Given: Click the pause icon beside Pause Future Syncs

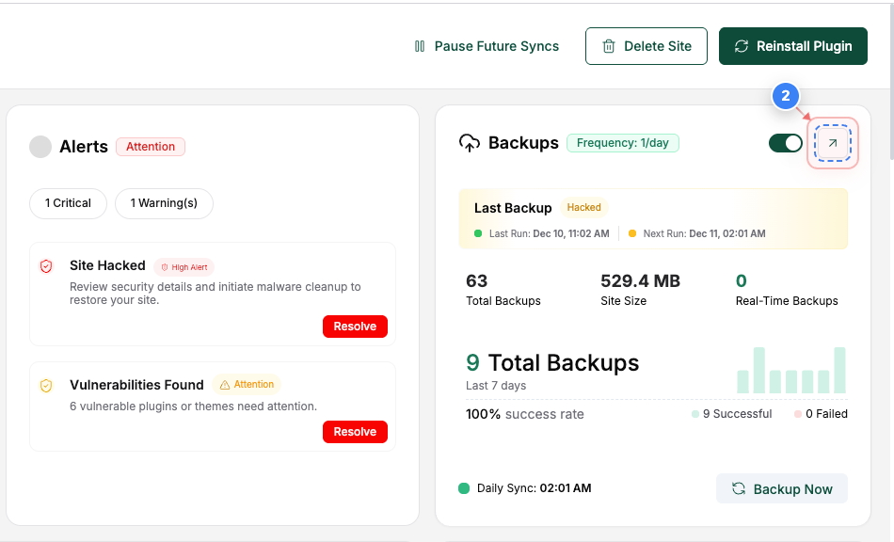Looking at the screenshot, I should tap(420, 46).
